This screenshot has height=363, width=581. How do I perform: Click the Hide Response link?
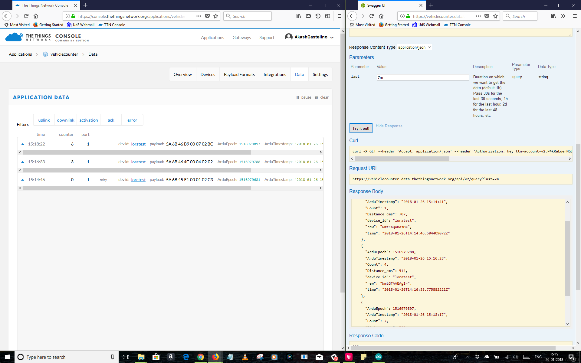pyautogui.click(x=389, y=126)
